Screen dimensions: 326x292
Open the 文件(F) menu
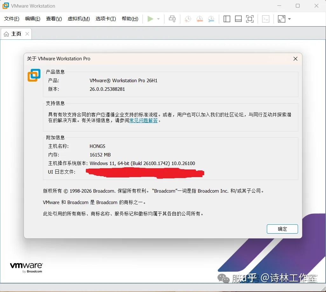pos(12,19)
